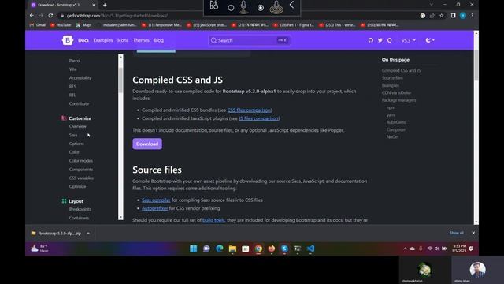Open Bootstrap's GitHub icon link
Screen dimensions: 504x284
371,40
